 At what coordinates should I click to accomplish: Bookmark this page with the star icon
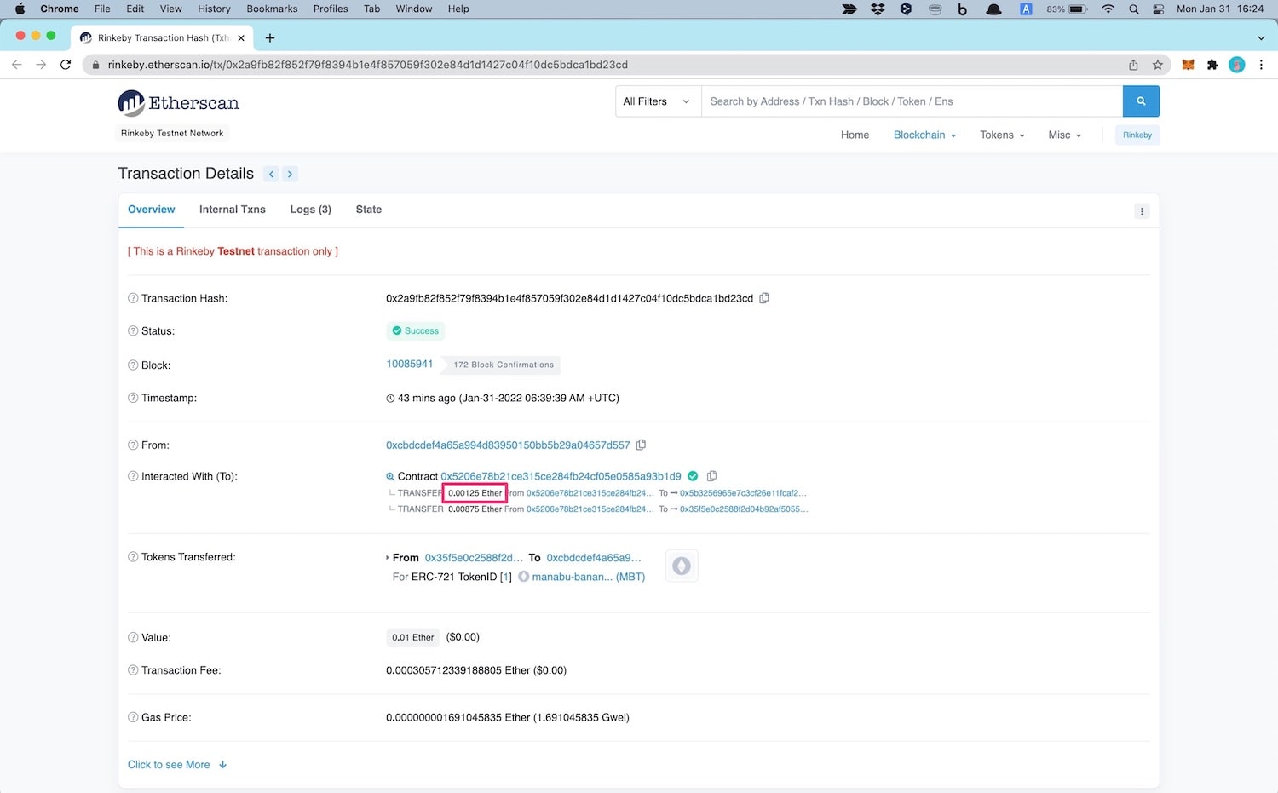(1158, 65)
